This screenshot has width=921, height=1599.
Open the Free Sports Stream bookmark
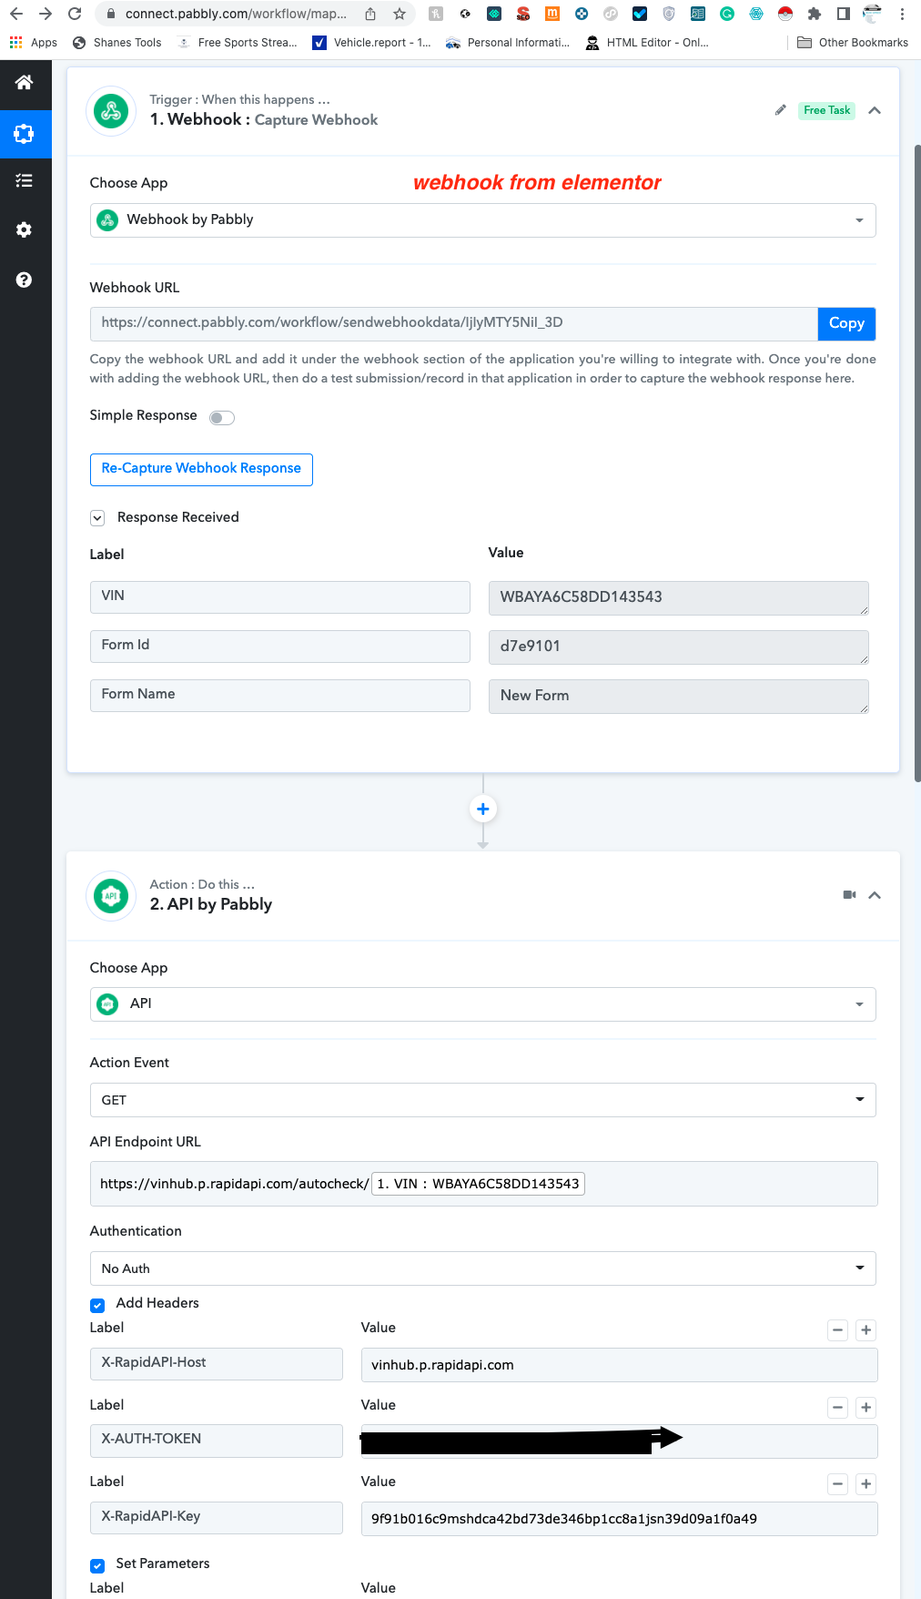(238, 42)
